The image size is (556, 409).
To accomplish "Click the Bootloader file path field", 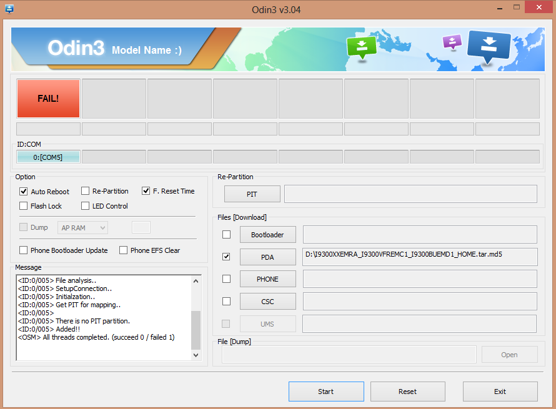I will click(420, 235).
